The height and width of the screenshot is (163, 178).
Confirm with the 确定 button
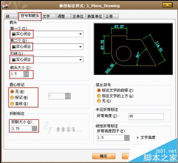104,156
